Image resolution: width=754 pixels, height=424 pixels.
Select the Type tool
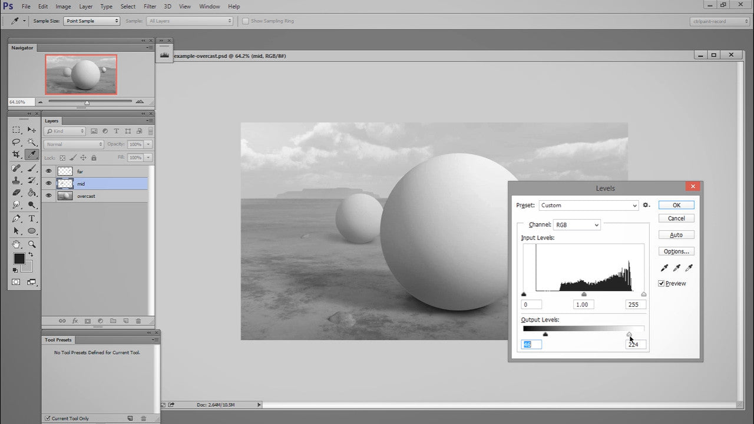click(x=32, y=218)
